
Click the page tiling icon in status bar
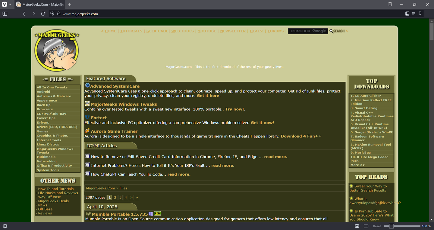366,226
